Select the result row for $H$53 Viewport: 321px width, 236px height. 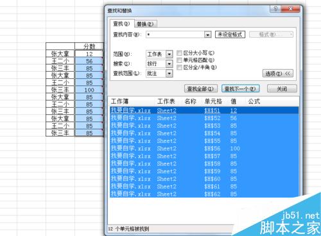(204, 126)
